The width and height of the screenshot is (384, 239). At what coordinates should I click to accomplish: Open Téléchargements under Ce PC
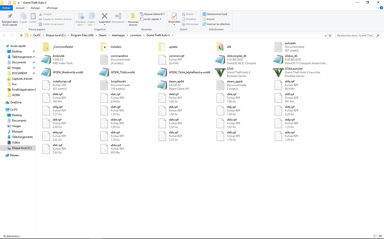pos(22,137)
